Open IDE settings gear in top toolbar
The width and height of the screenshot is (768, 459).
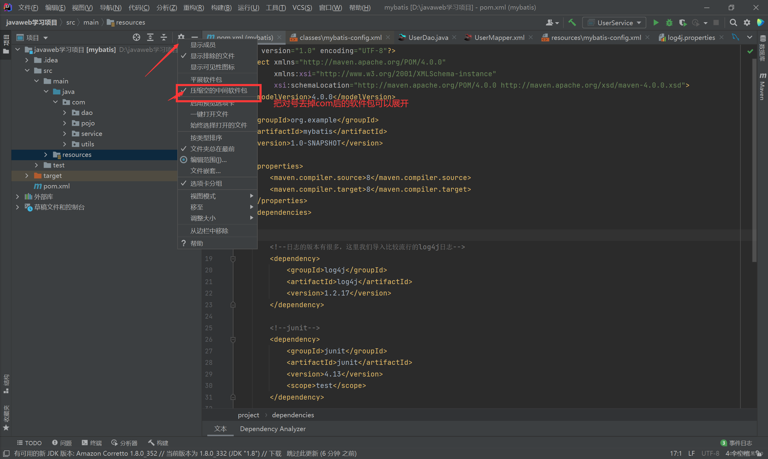tap(747, 22)
